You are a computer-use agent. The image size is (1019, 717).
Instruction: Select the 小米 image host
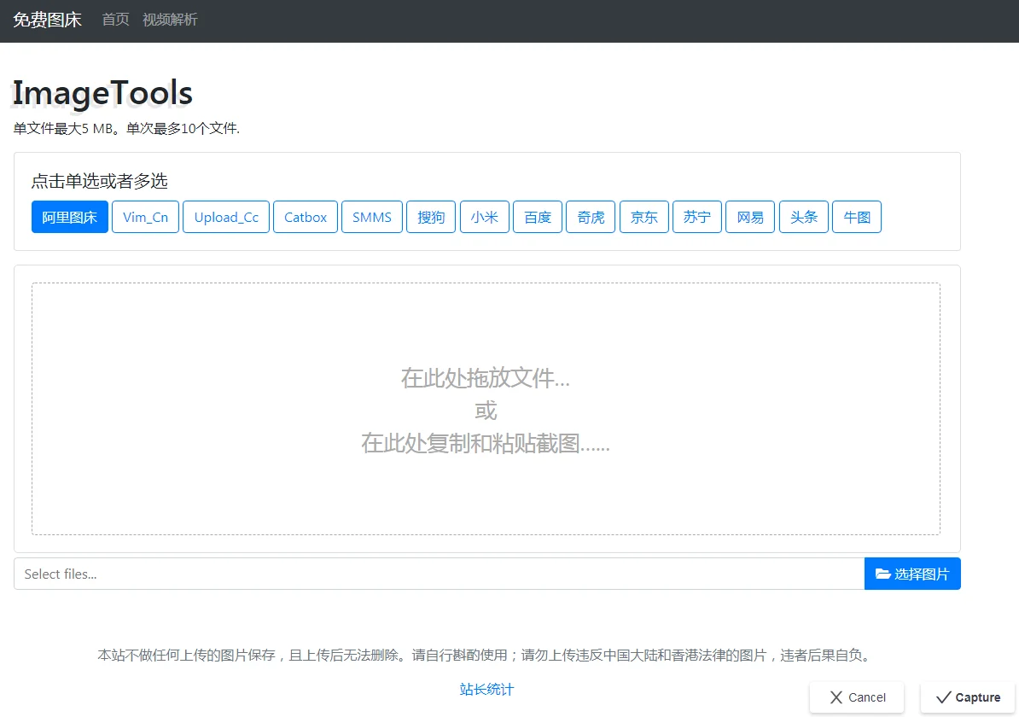pos(485,217)
